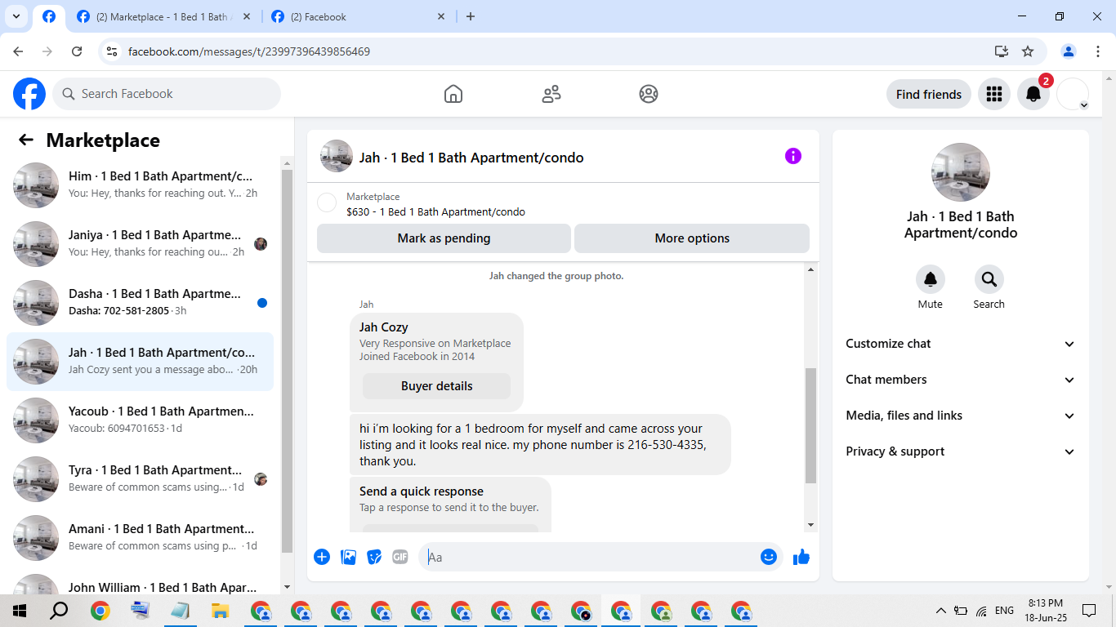Image resolution: width=1116 pixels, height=627 pixels.
Task: Select the Jah conversation in list
Action: [140, 362]
